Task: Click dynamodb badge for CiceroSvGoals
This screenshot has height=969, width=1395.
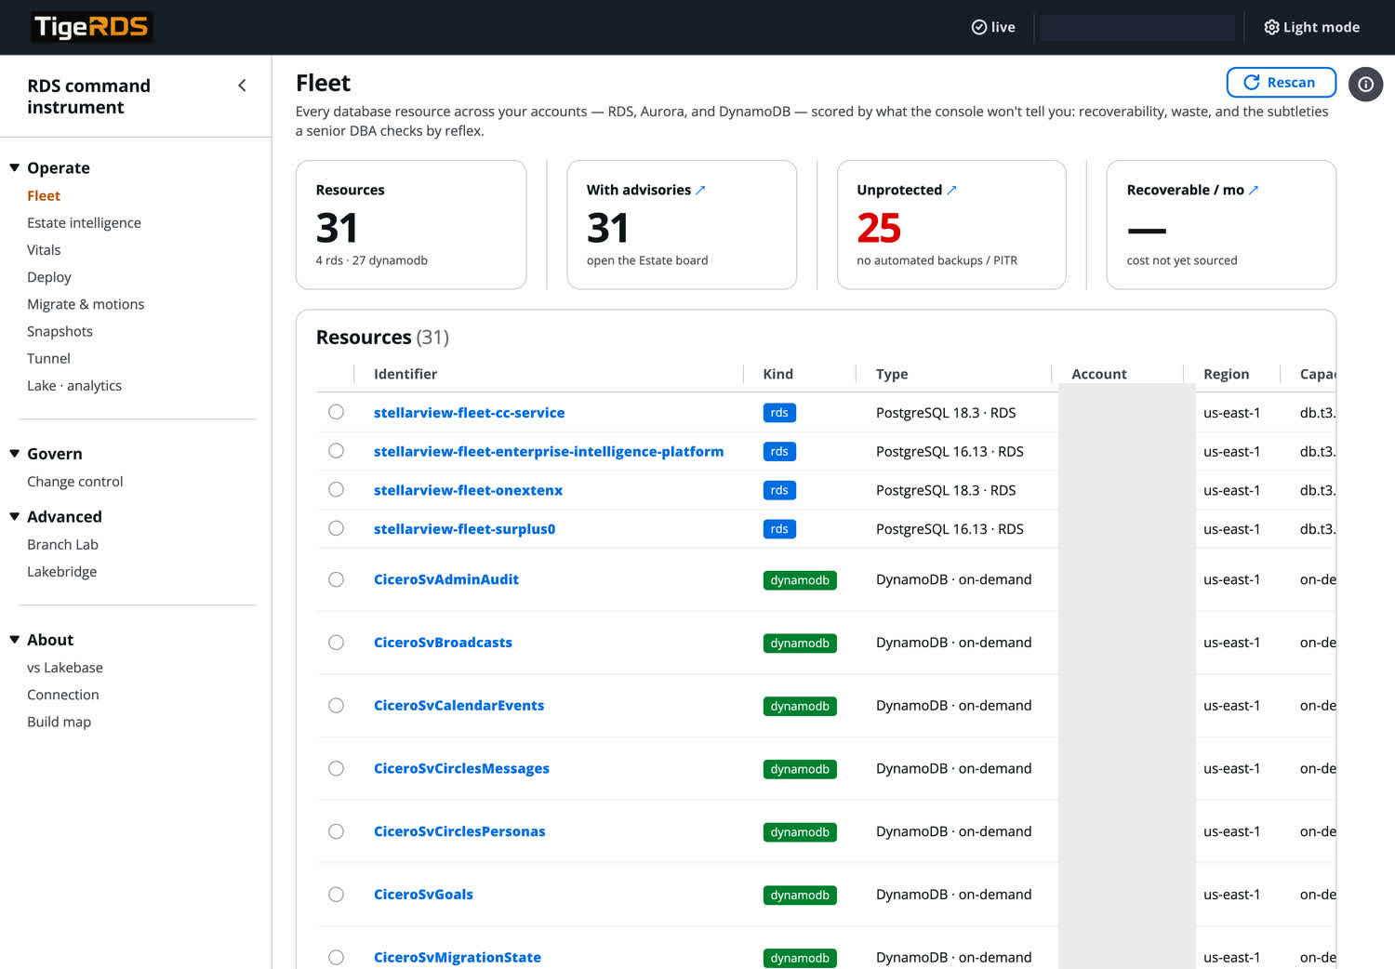Action: pos(800,895)
